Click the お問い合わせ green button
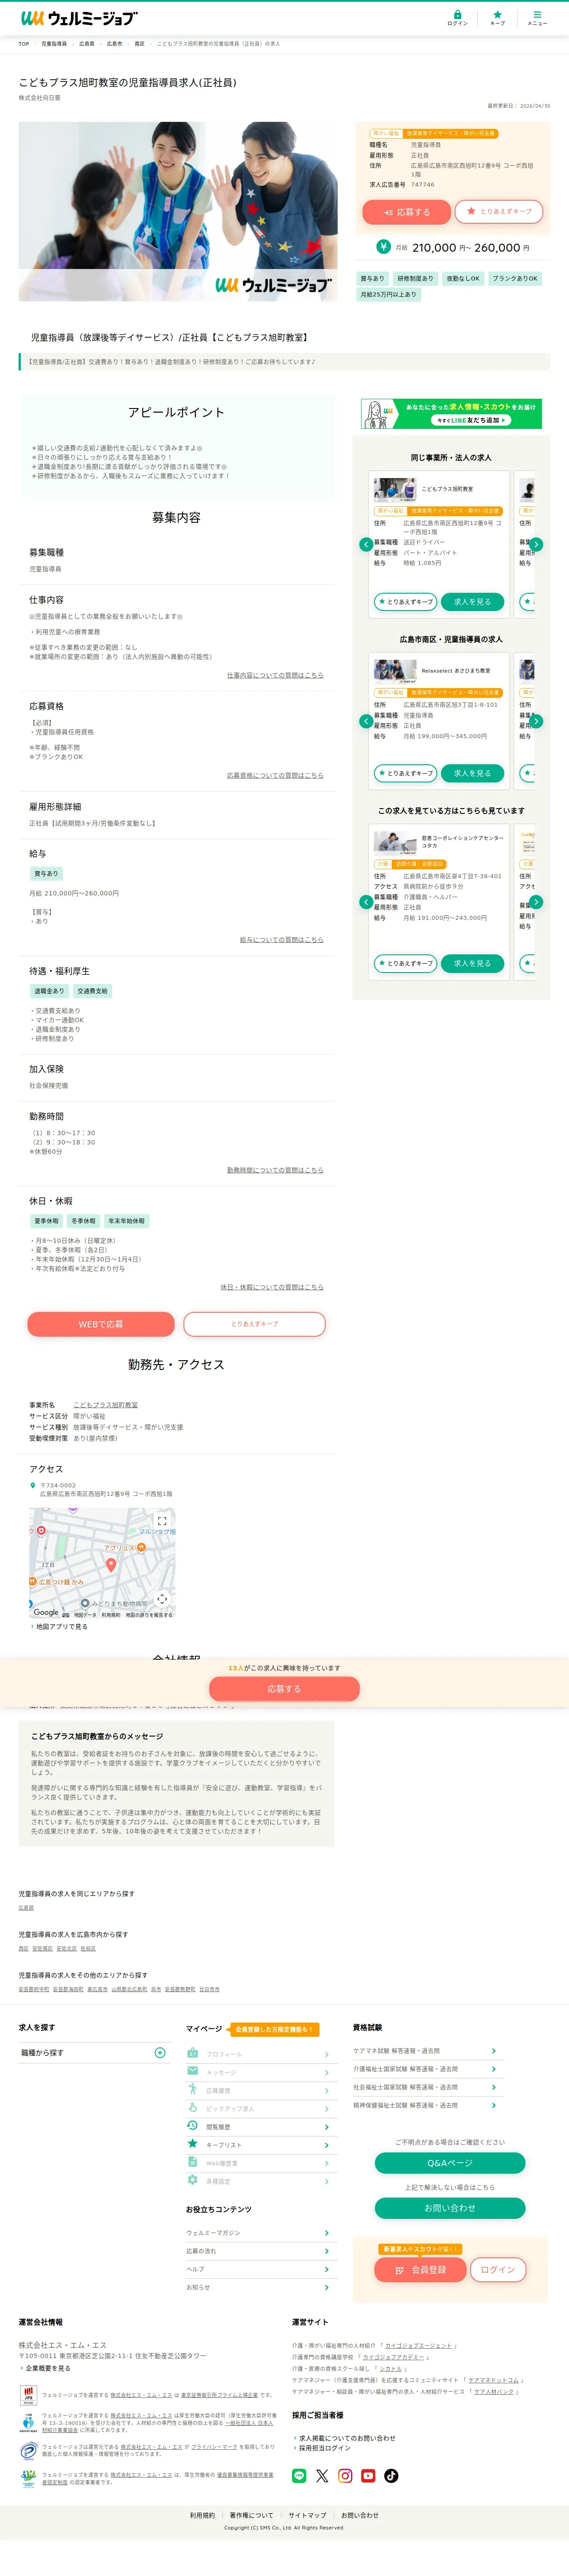This screenshot has height=2576, width=569. point(450,2208)
